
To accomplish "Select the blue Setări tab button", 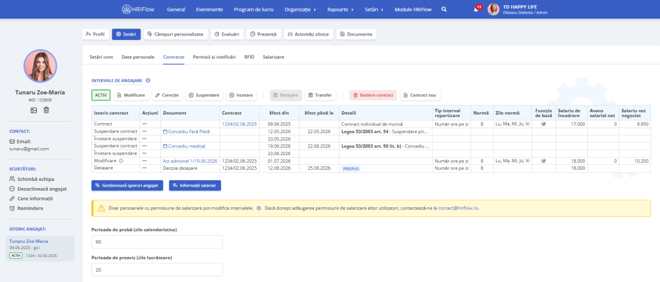I will pyautogui.click(x=126, y=35).
